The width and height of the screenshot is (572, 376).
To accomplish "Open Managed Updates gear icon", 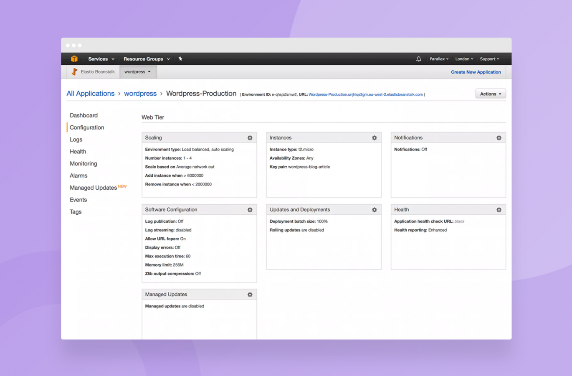I will pos(250,295).
